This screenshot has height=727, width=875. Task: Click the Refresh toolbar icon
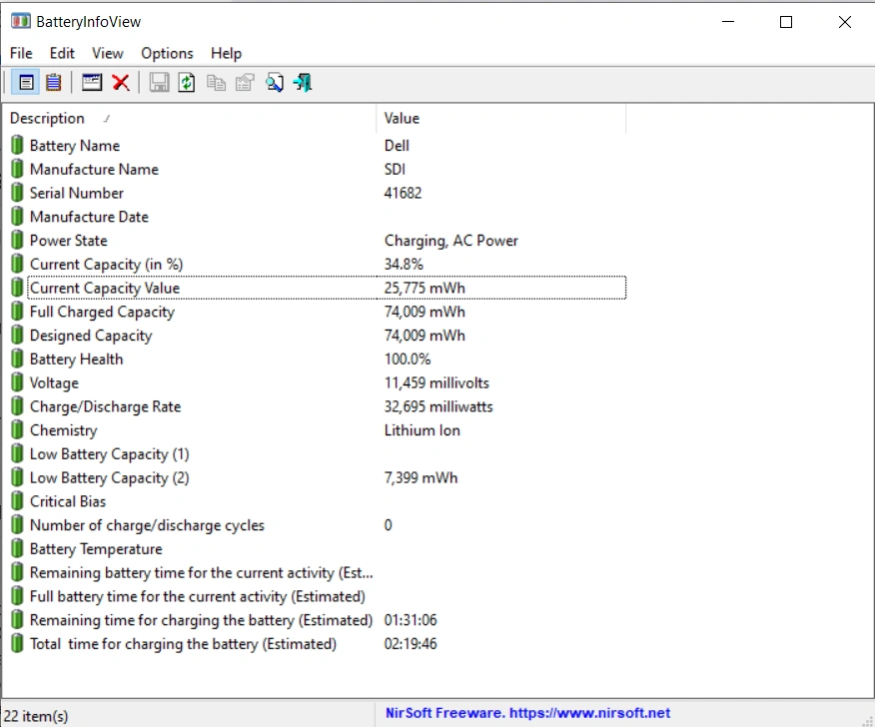click(x=187, y=83)
